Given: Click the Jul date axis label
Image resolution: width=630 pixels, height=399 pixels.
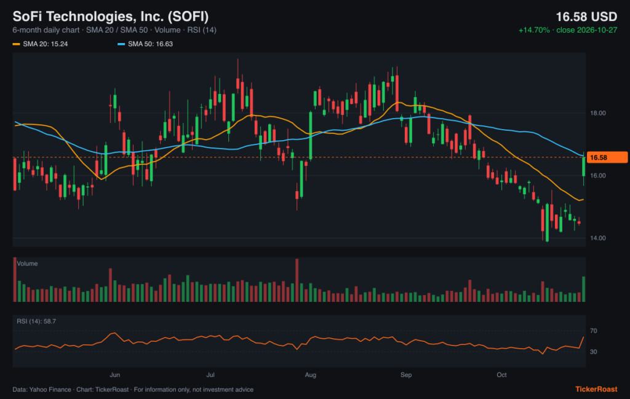Looking at the screenshot, I should point(210,375).
